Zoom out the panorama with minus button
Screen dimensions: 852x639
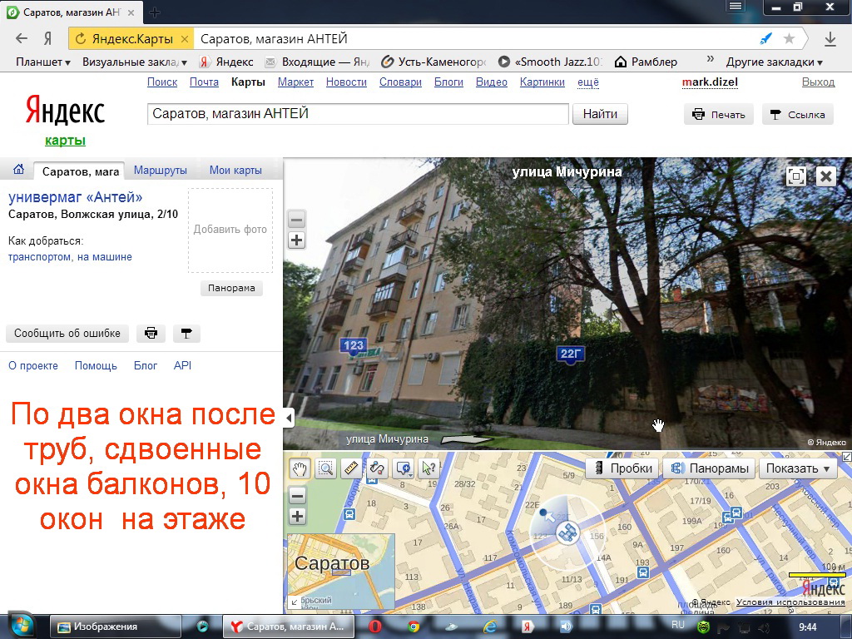click(297, 220)
